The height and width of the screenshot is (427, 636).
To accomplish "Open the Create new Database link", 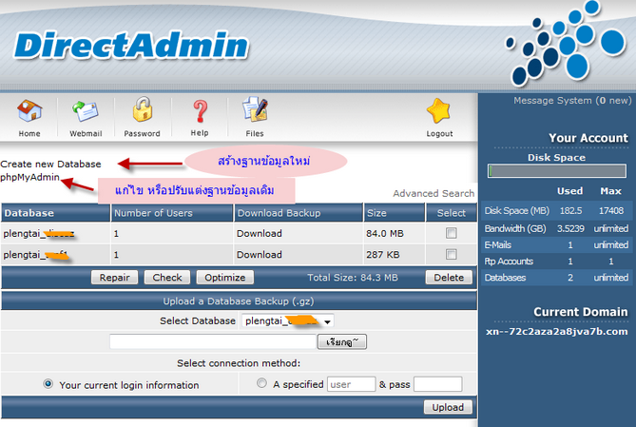I will coord(50,164).
